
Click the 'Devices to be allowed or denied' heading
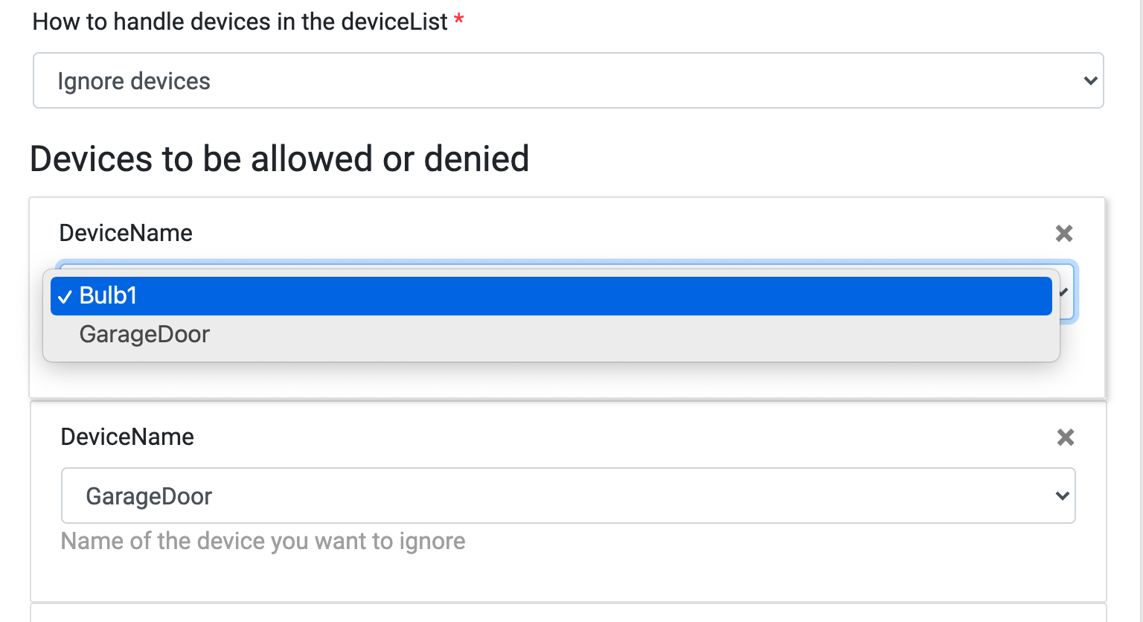coord(279,158)
